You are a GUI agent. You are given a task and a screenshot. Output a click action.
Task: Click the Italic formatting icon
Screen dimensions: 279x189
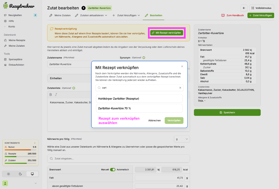[56, 95]
